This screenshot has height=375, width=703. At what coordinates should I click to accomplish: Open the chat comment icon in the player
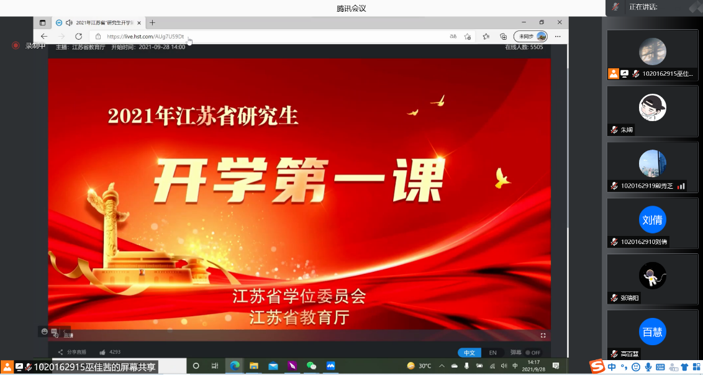tap(54, 332)
